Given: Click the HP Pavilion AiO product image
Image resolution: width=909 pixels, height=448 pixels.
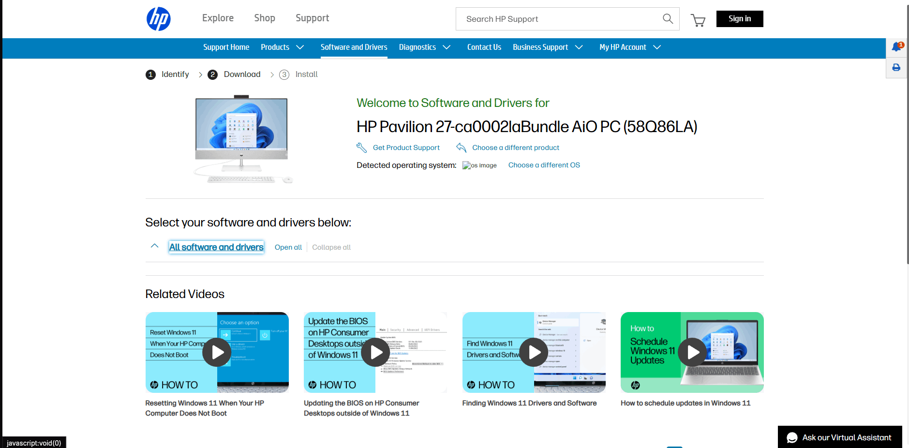Looking at the screenshot, I should (x=243, y=139).
